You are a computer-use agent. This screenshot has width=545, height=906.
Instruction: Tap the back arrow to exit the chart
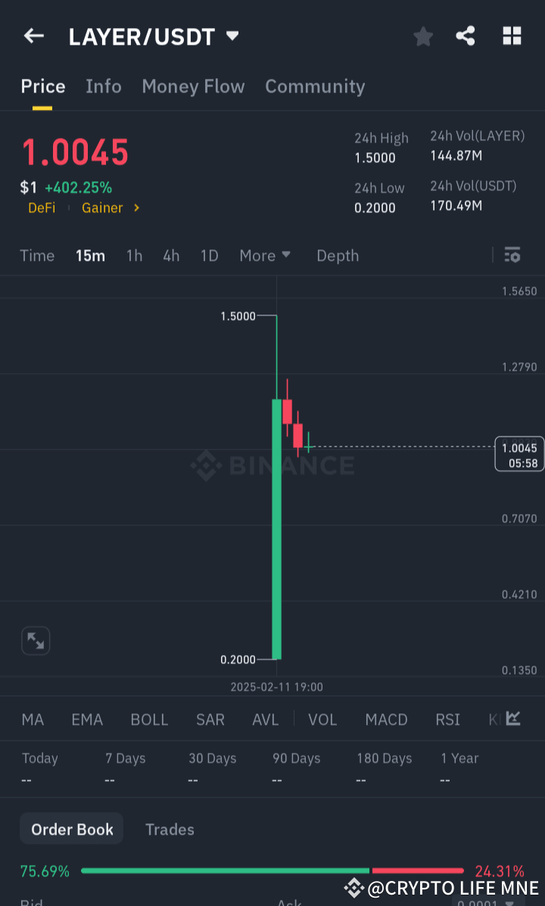click(33, 36)
